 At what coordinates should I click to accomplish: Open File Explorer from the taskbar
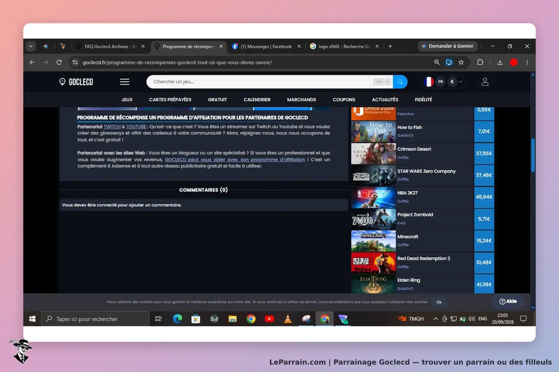(x=232, y=319)
